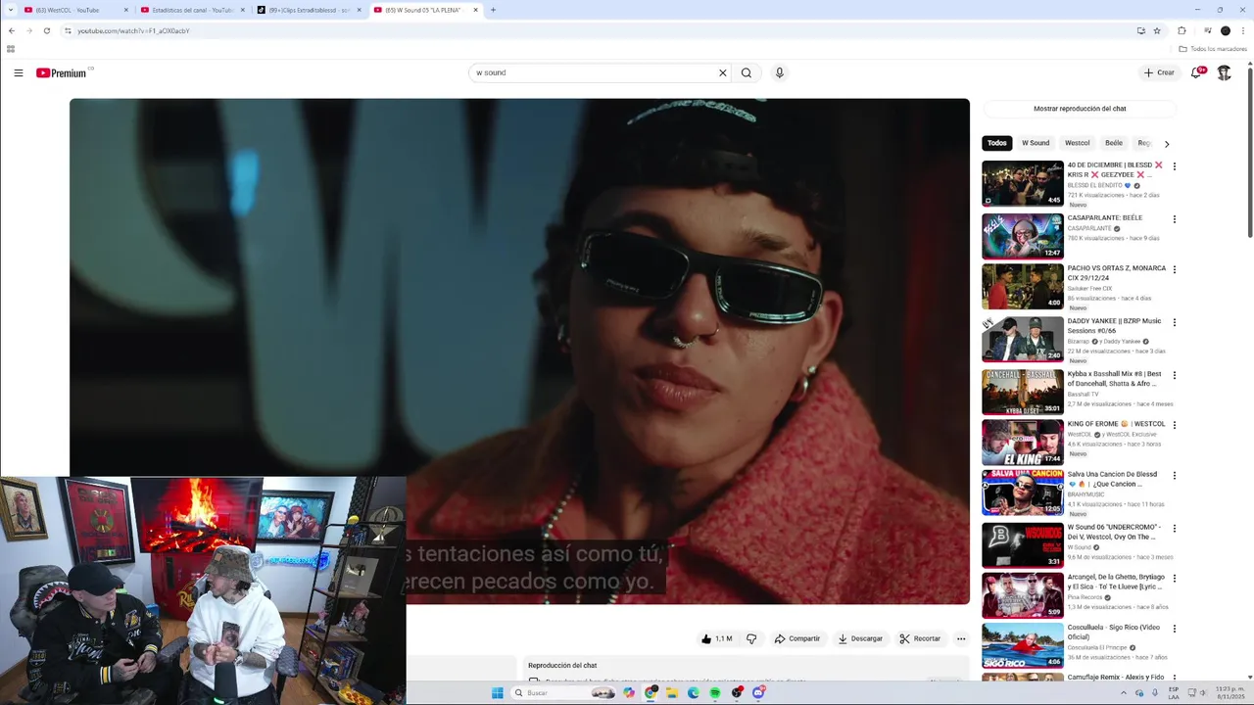Select the Todos filter chip

996,143
